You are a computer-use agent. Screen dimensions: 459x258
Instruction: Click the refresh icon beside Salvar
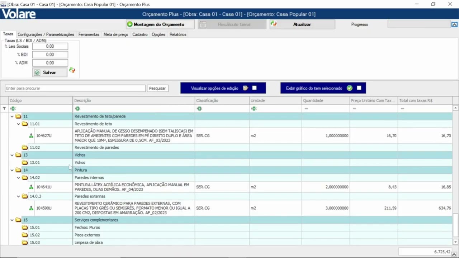[72, 70]
